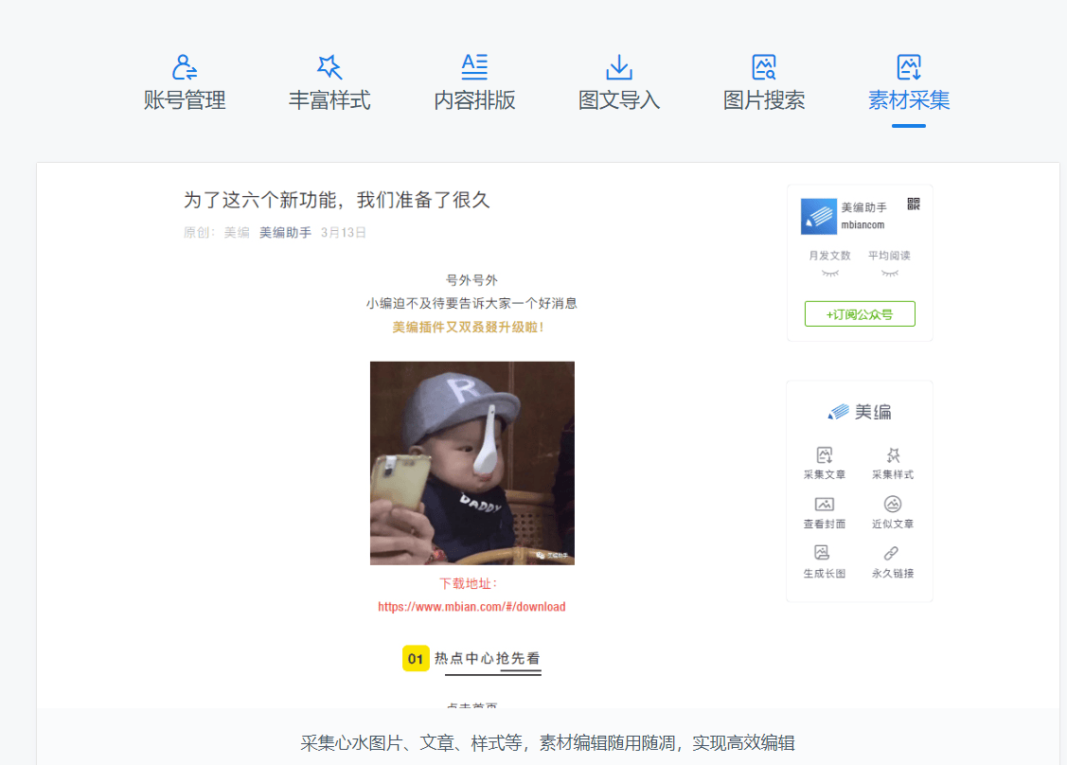Viewport: 1067px width, 765px height.
Task: Click the baby GIF image in article
Action: 471,463
